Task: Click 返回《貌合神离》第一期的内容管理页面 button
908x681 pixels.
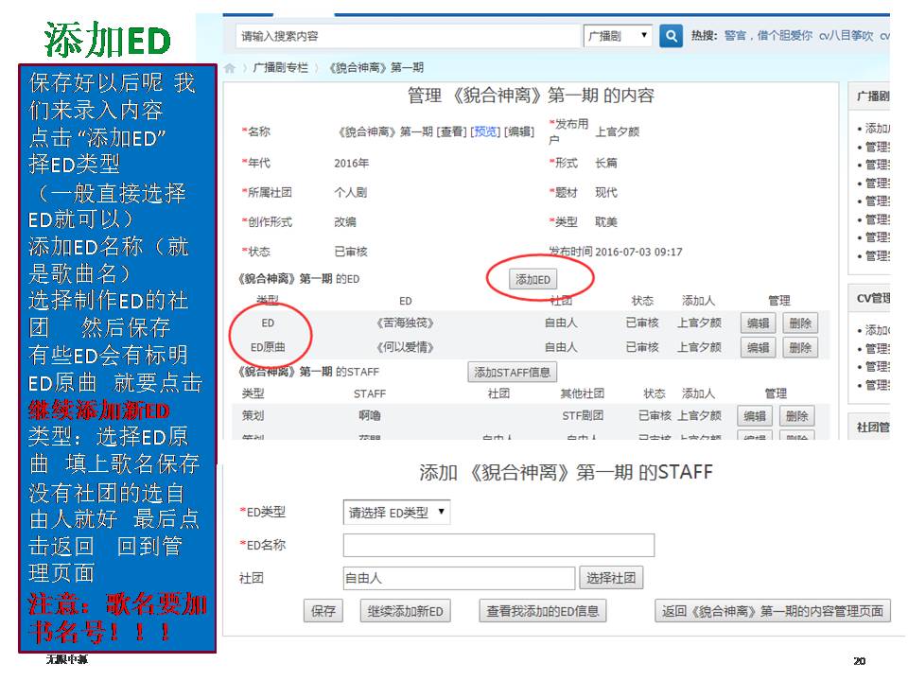Action: coord(773,611)
